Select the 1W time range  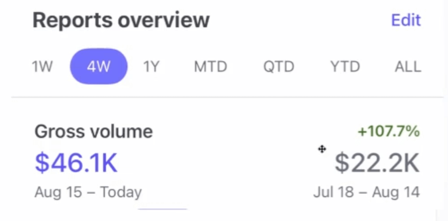pyautogui.click(x=42, y=67)
